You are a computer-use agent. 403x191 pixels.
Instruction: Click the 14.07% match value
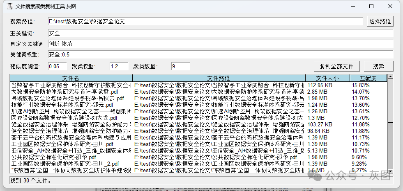click(x=361, y=92)
